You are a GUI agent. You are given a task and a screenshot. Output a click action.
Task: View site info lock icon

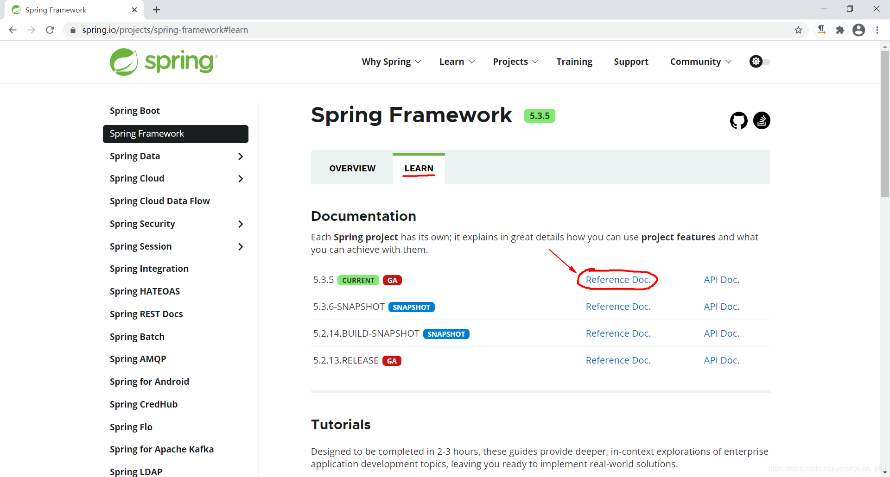pyautogui.click(x=73, y=30)
